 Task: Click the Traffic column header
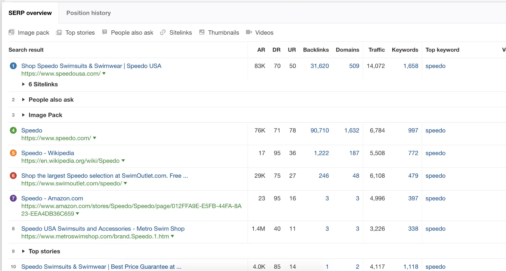[x=376, y=50]
